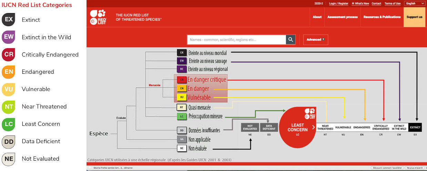Click the NT Near Threatened badge
Image resolution: width=427 pixels, height=171 pixels.
click(9, 107)
